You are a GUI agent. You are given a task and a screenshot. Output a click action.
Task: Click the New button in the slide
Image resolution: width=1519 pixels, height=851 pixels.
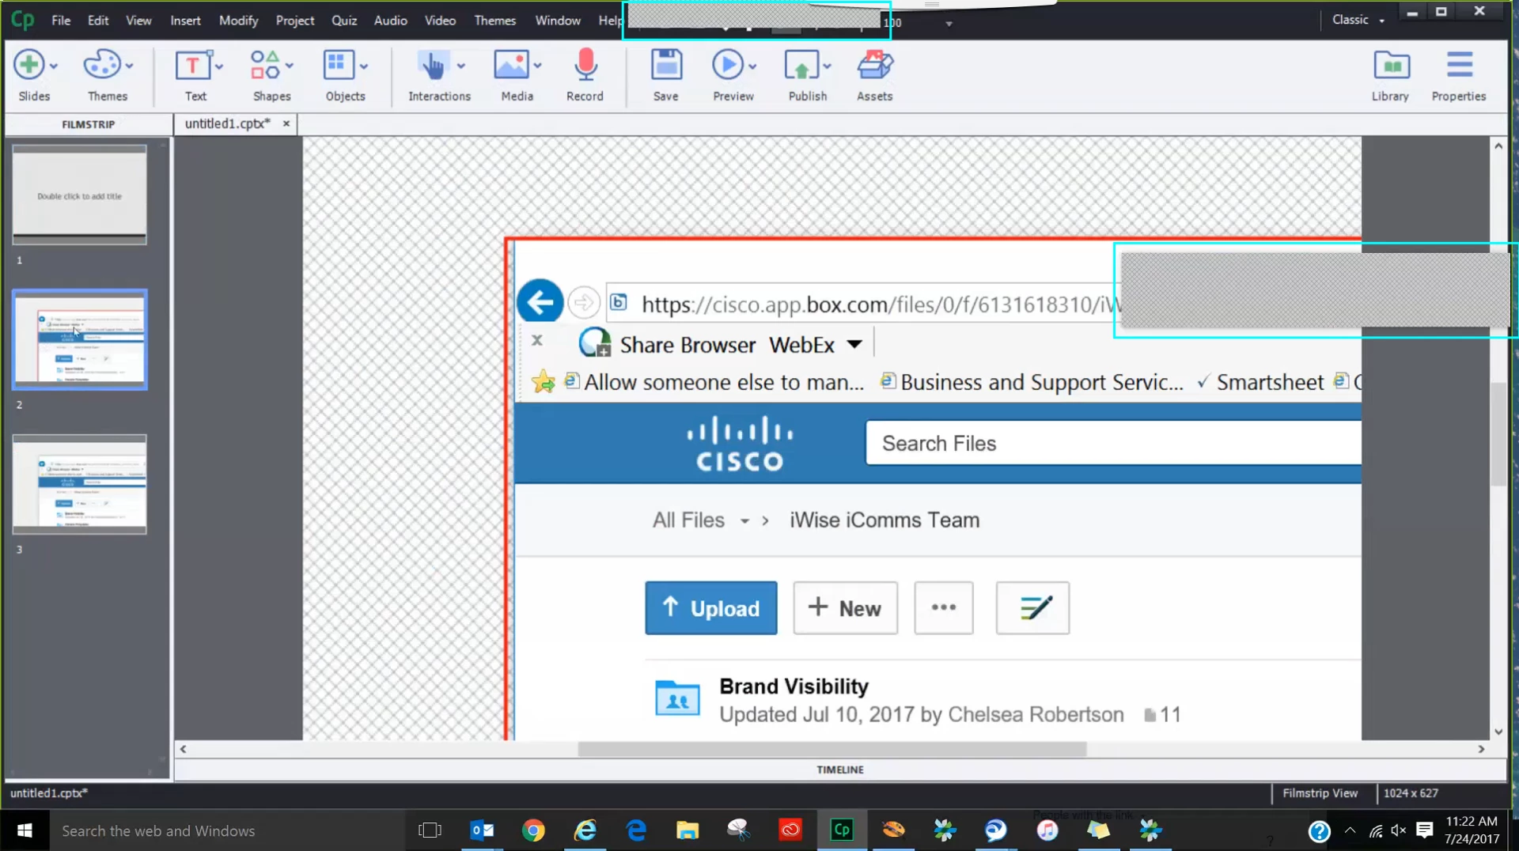845,607
